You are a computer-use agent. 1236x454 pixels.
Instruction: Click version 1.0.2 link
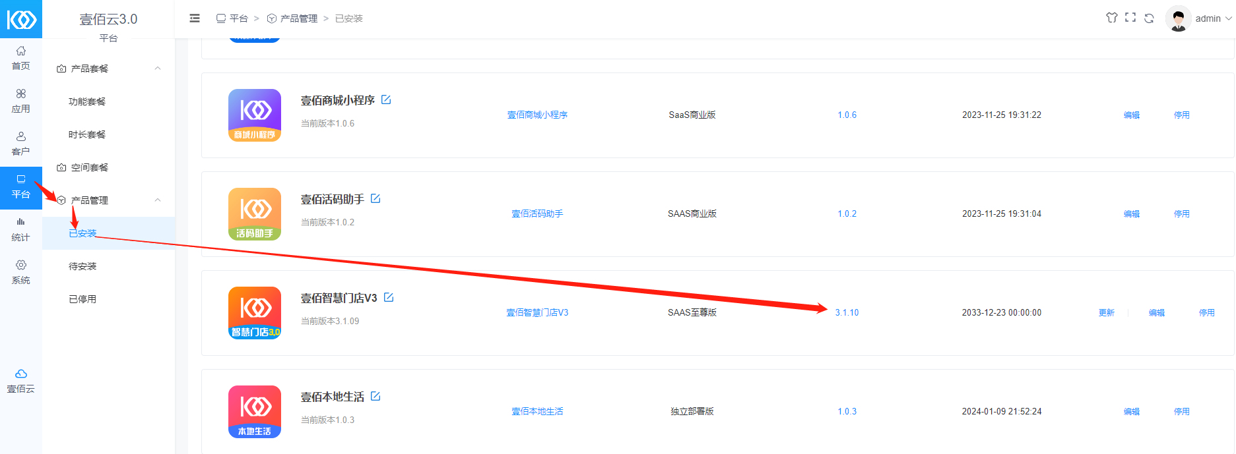click(x=847, y=213)
